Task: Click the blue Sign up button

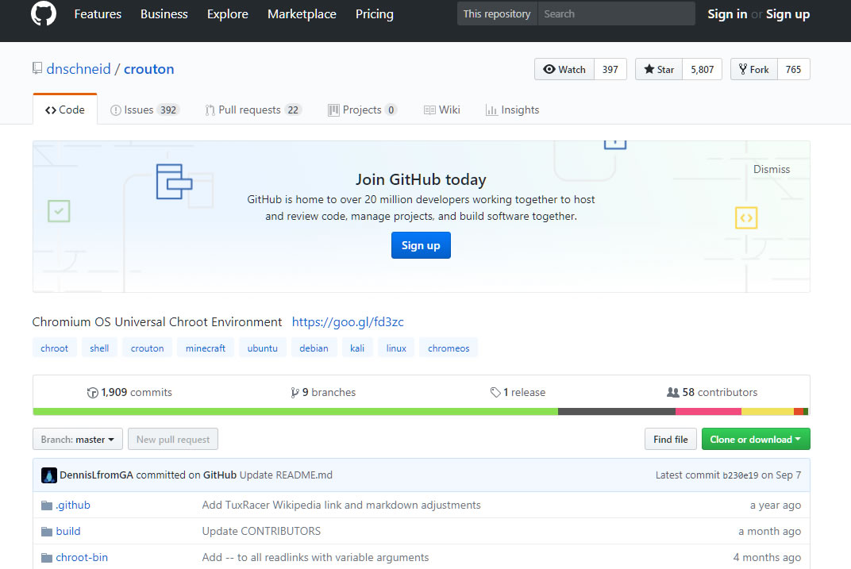Action: (421, 246)
